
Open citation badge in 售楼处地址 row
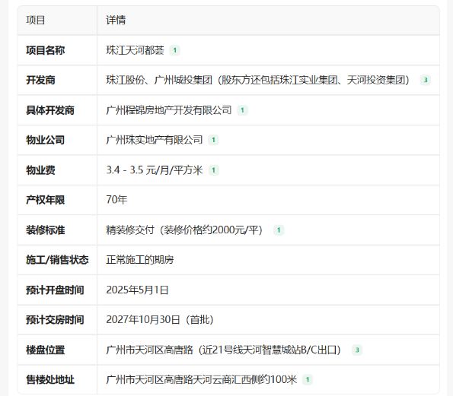point(308,379)
